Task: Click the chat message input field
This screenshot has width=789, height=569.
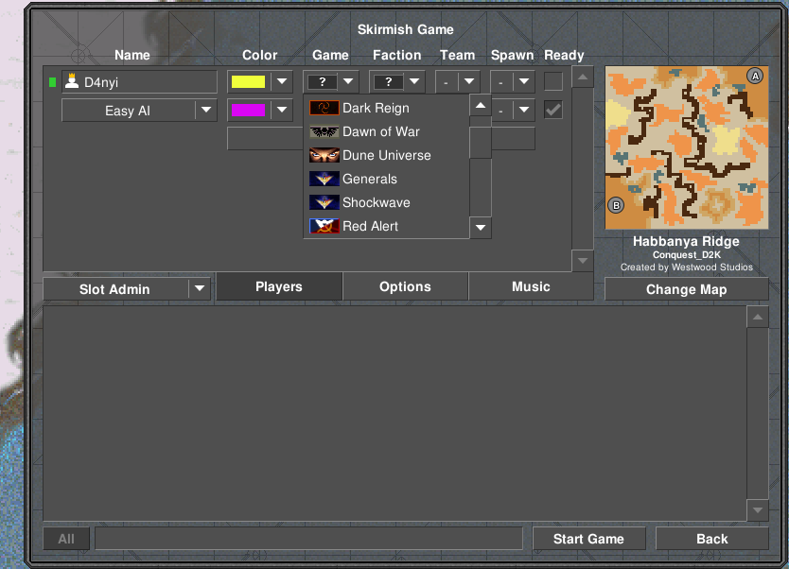Action: coord(309,539)
